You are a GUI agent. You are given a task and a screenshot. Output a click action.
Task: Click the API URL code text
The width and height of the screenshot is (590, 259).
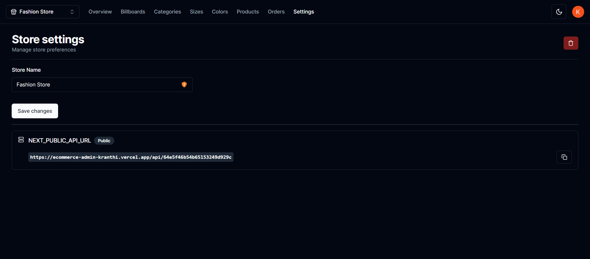131,157
